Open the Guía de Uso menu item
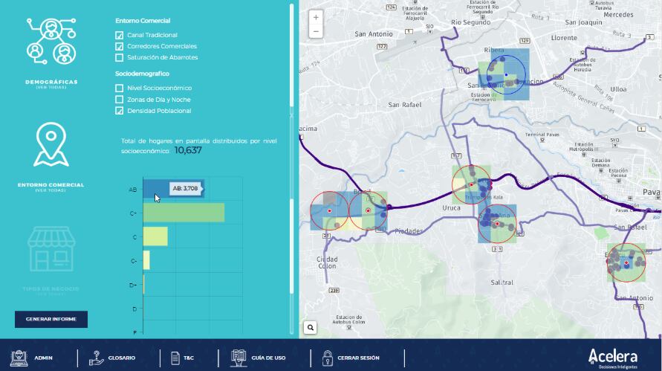662x371 pixels. click(x=259, y=358)
